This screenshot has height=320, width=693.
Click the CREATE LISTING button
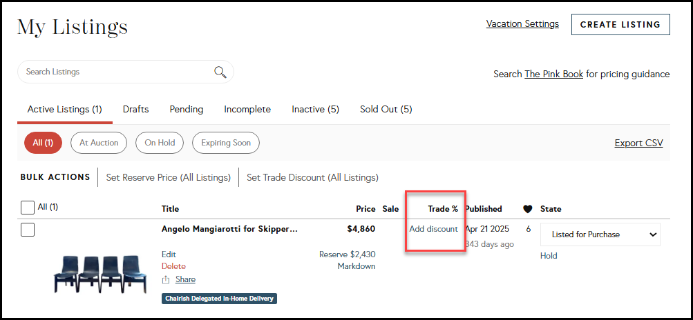(620, 24)
